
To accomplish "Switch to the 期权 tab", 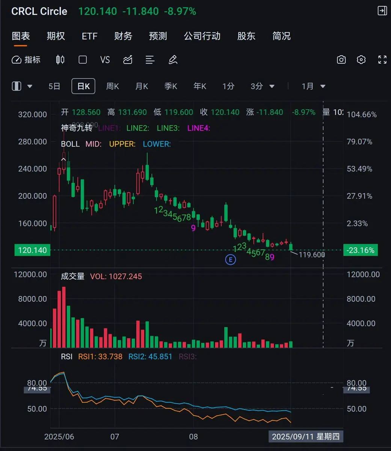I will (56, 36).
